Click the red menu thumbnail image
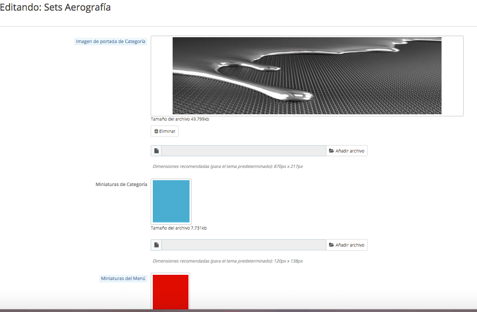The width and height of the screenshot is (477, 312). pyautogui.click(x=171, y=292)
